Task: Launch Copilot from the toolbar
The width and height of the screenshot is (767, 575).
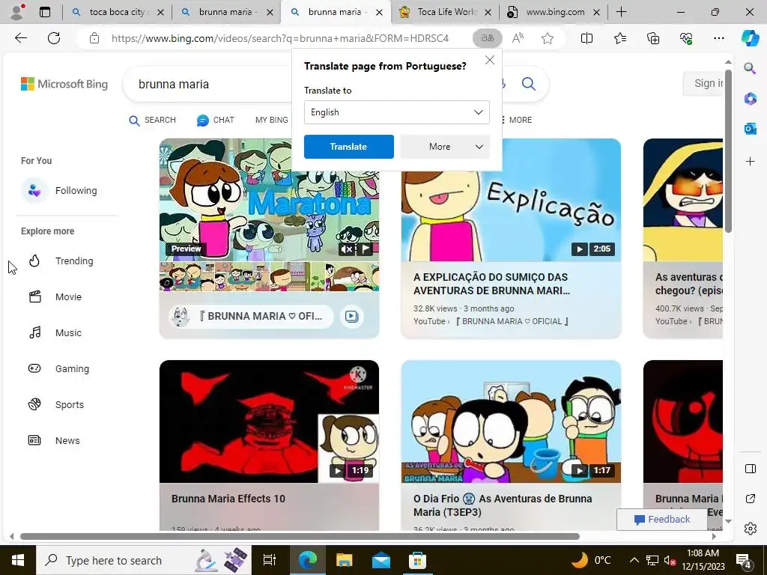Action: [750, 38]
